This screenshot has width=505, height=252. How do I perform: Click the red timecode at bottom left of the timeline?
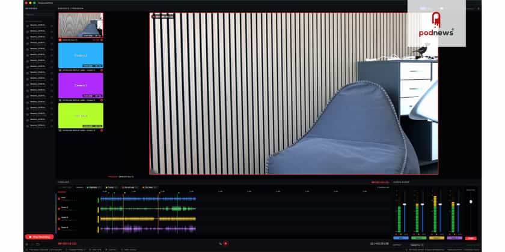click(67, 244)
